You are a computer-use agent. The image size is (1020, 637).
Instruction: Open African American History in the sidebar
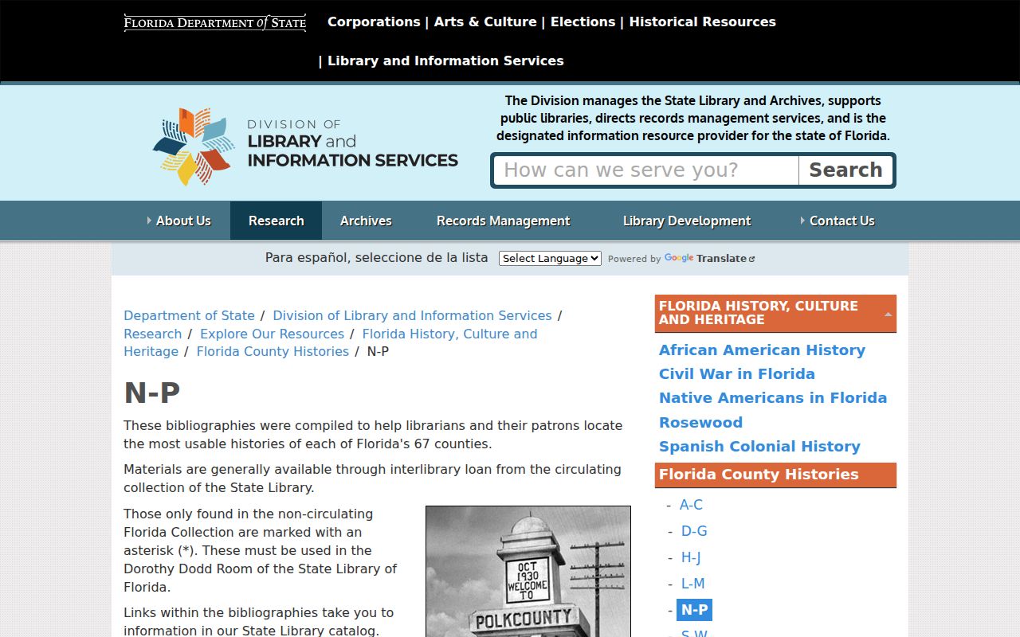point(762,350)
